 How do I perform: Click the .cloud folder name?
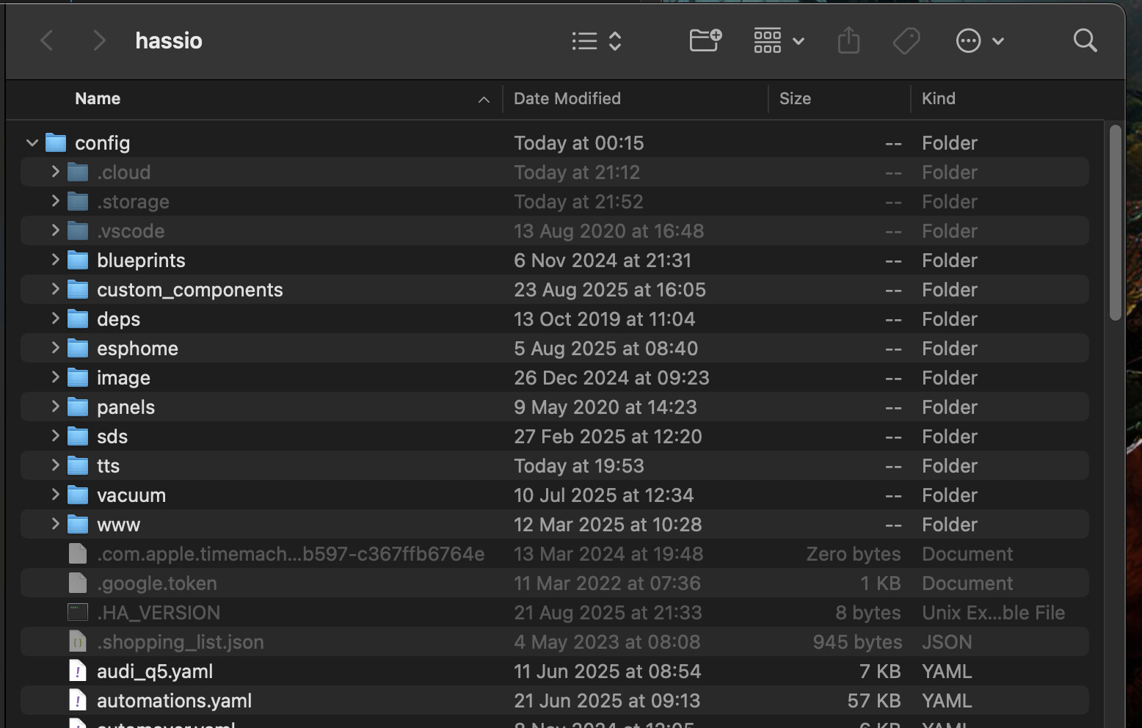pyautogui.click(x=124, y=172)
